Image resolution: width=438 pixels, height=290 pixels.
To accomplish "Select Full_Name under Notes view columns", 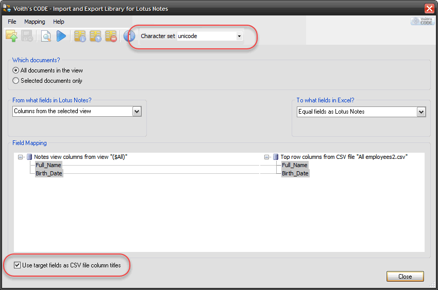I will pos(48,165).
